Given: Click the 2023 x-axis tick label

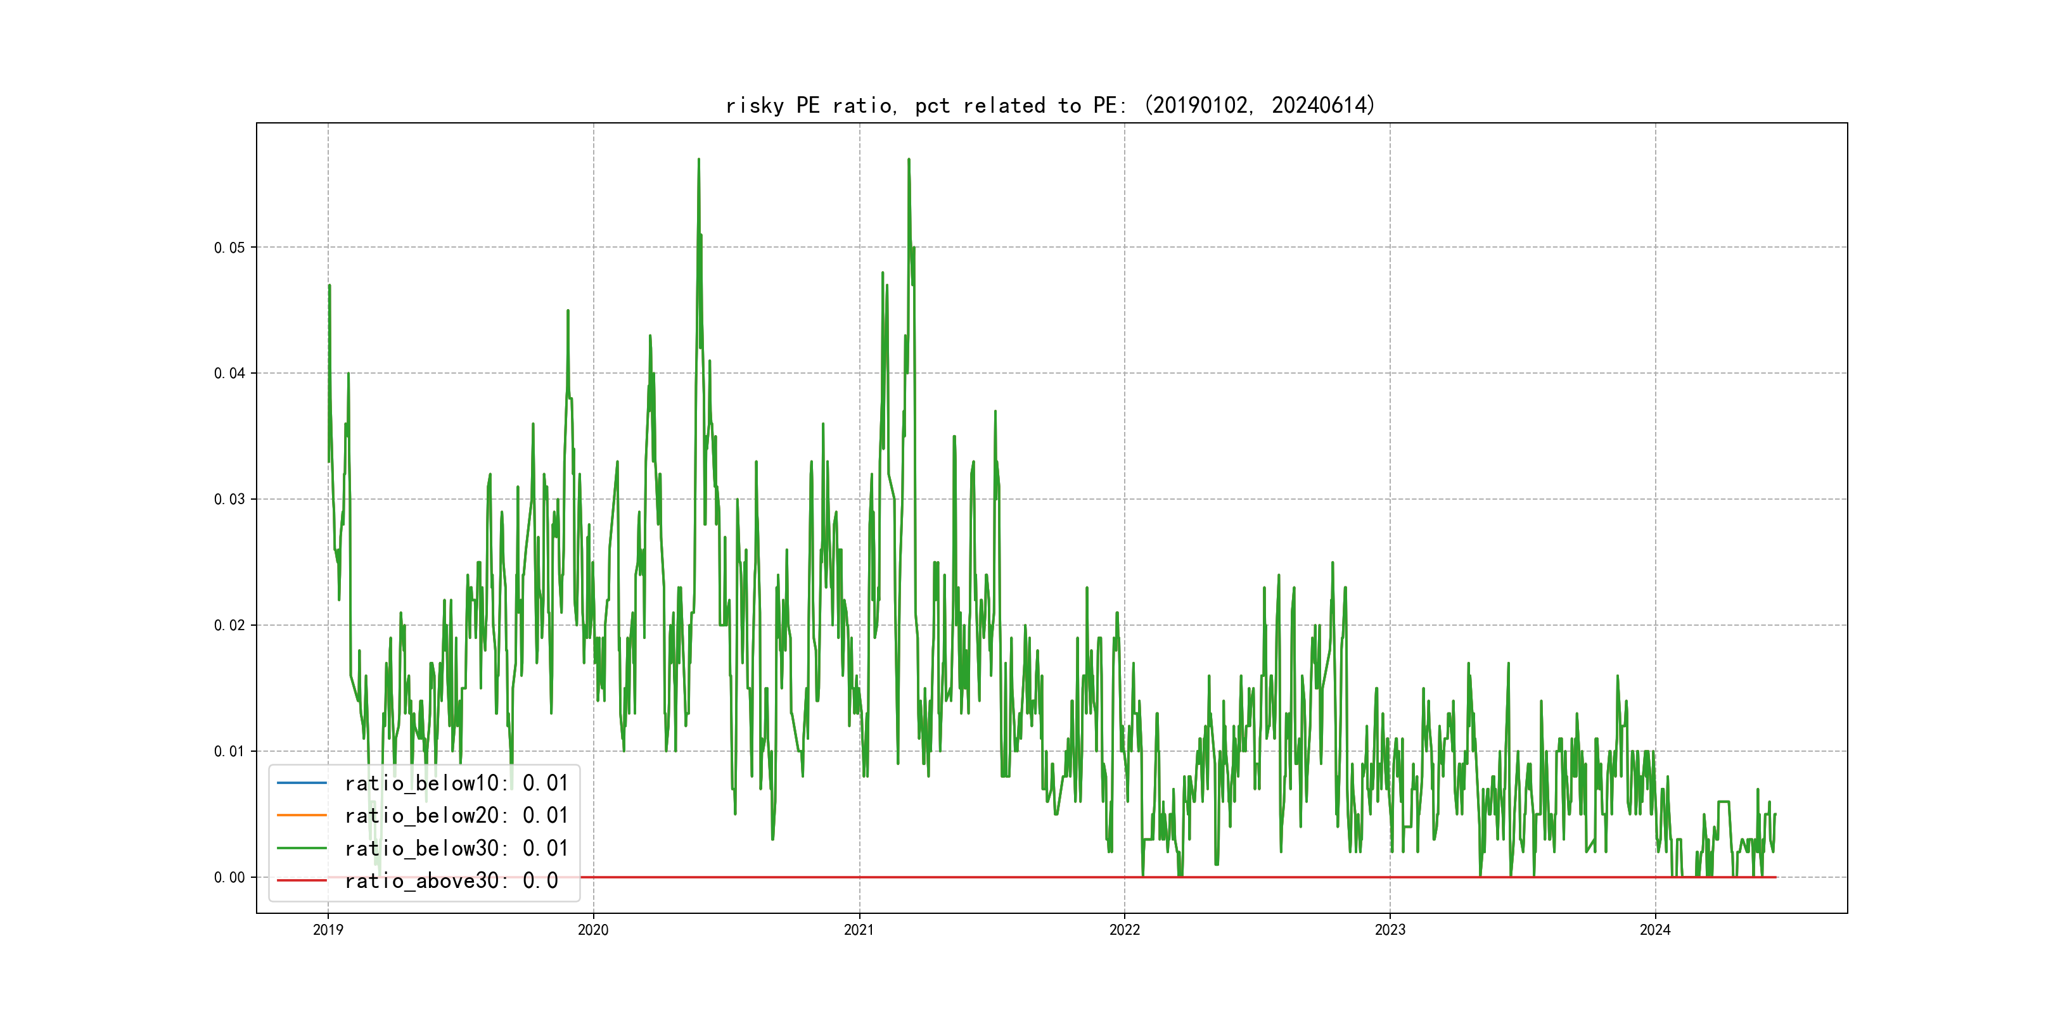Looking at the screenshot, I should (x=1390, y=930).
